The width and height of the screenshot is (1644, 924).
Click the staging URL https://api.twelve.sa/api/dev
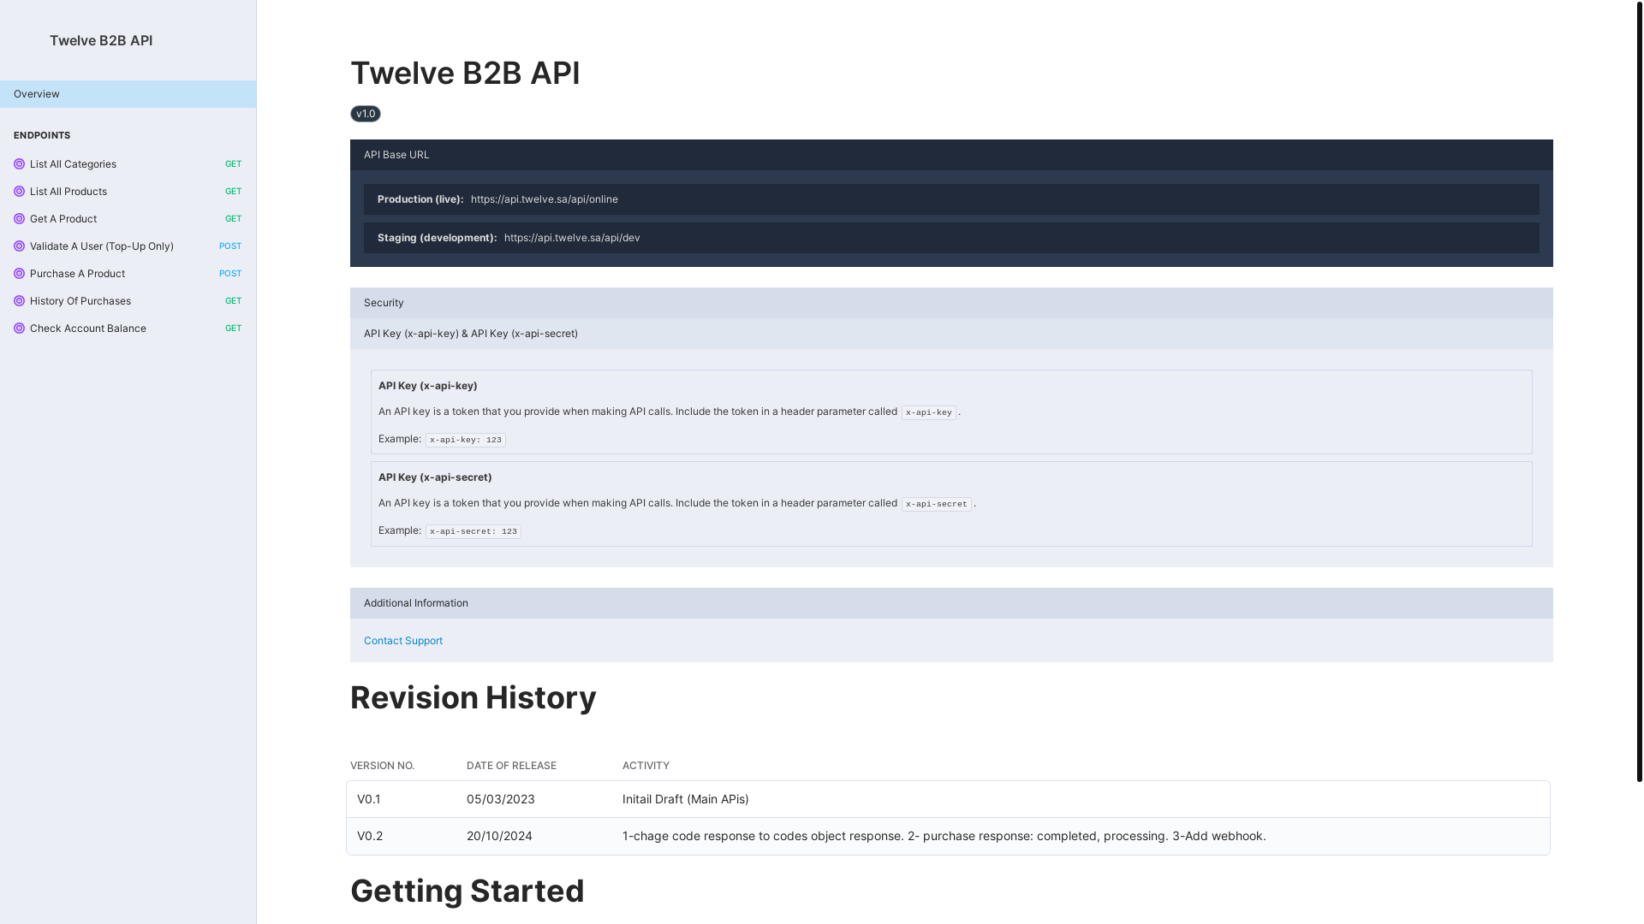point(572,238)
